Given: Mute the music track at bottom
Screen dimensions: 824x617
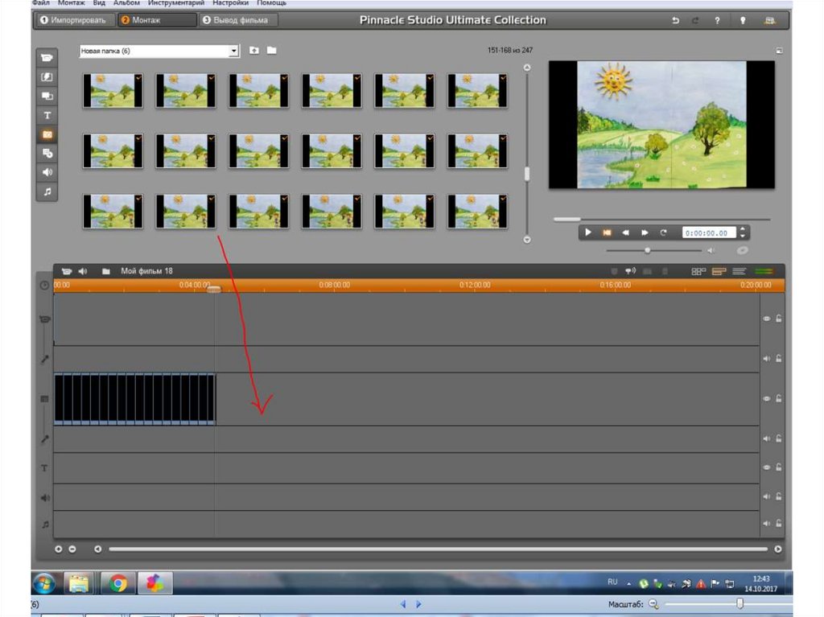Looking at the screenshot, I should click(x=767, y=524).
